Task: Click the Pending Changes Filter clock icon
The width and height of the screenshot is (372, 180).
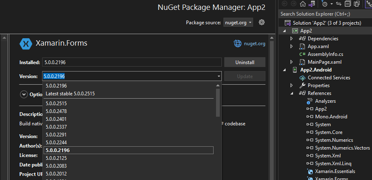Action: pos(325,4)
